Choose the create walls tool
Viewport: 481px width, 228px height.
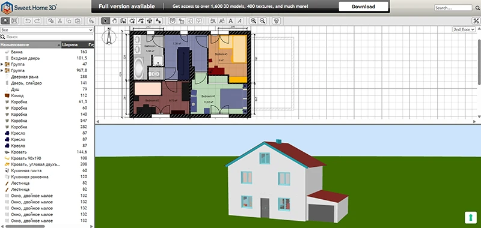tap(123, 21)
